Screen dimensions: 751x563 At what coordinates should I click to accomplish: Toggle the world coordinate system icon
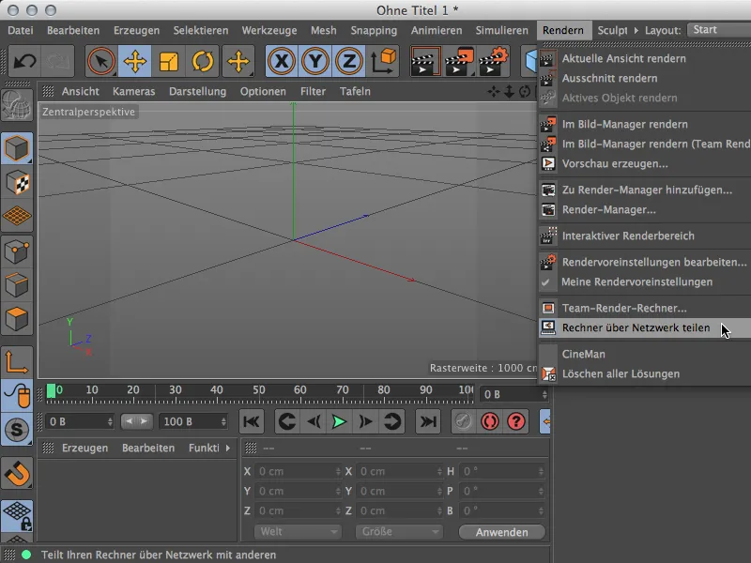pyautogui.click(x=383, y=61)
